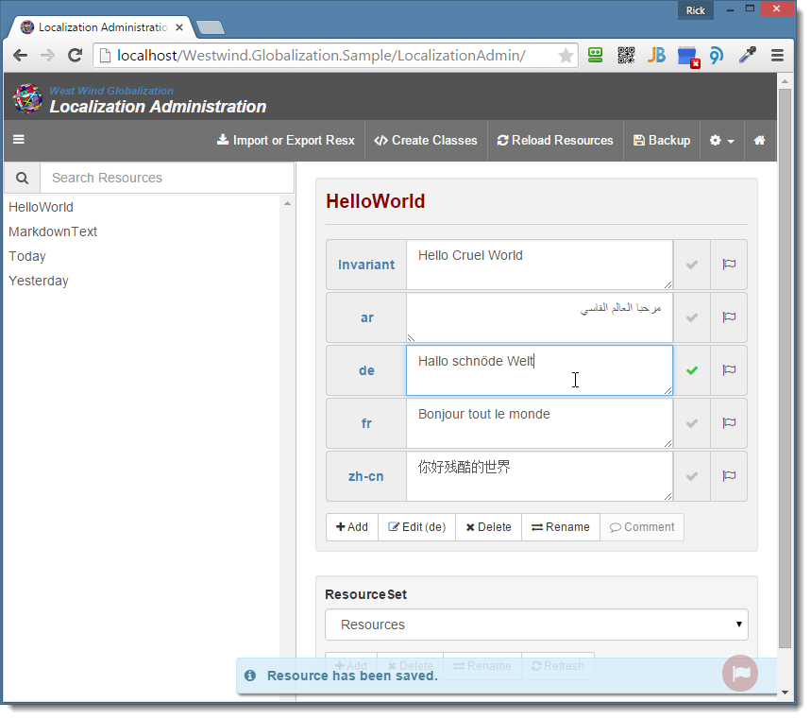The height and width of the screenshot is (719, 811).
Task: Select Today in resource list
Action: (27, 256)
